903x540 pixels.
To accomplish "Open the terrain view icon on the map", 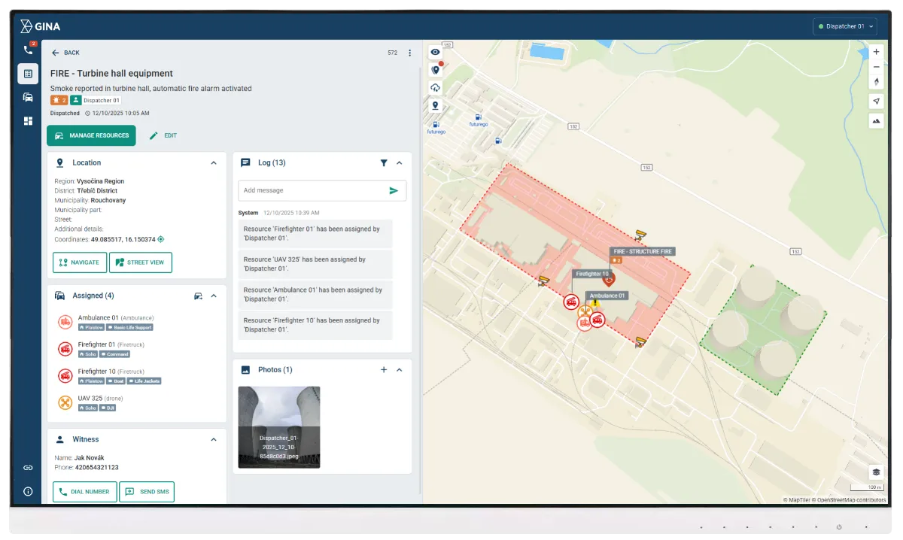I will pos(875,120).
